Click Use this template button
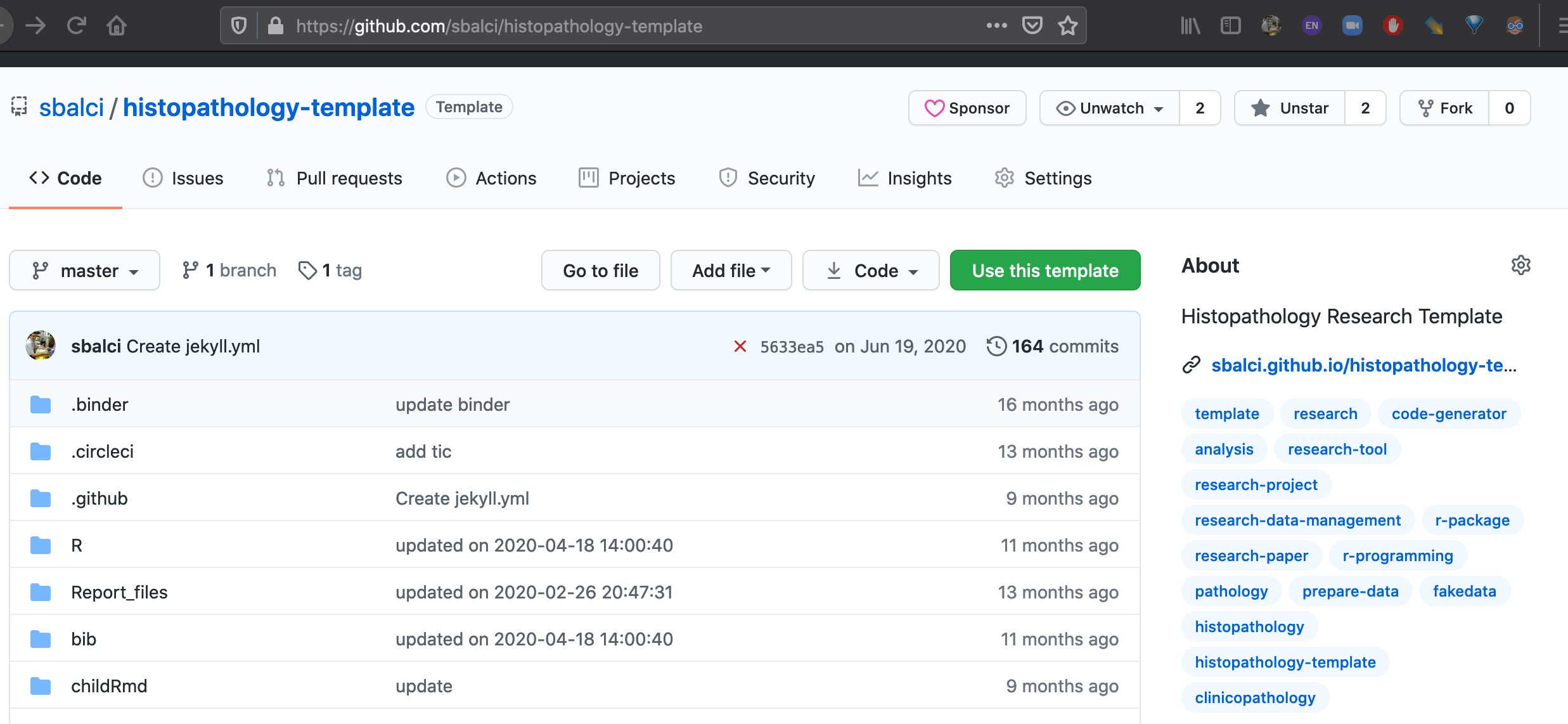Image resolution: width=1568 pixels, height=724 pixels. click(1045, 271)
